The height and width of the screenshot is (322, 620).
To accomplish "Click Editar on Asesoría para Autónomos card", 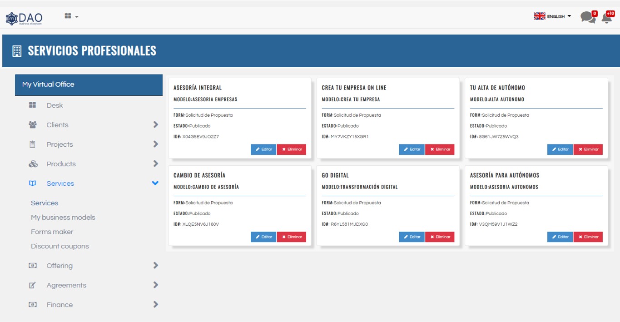I will click(x=560, y=237).
